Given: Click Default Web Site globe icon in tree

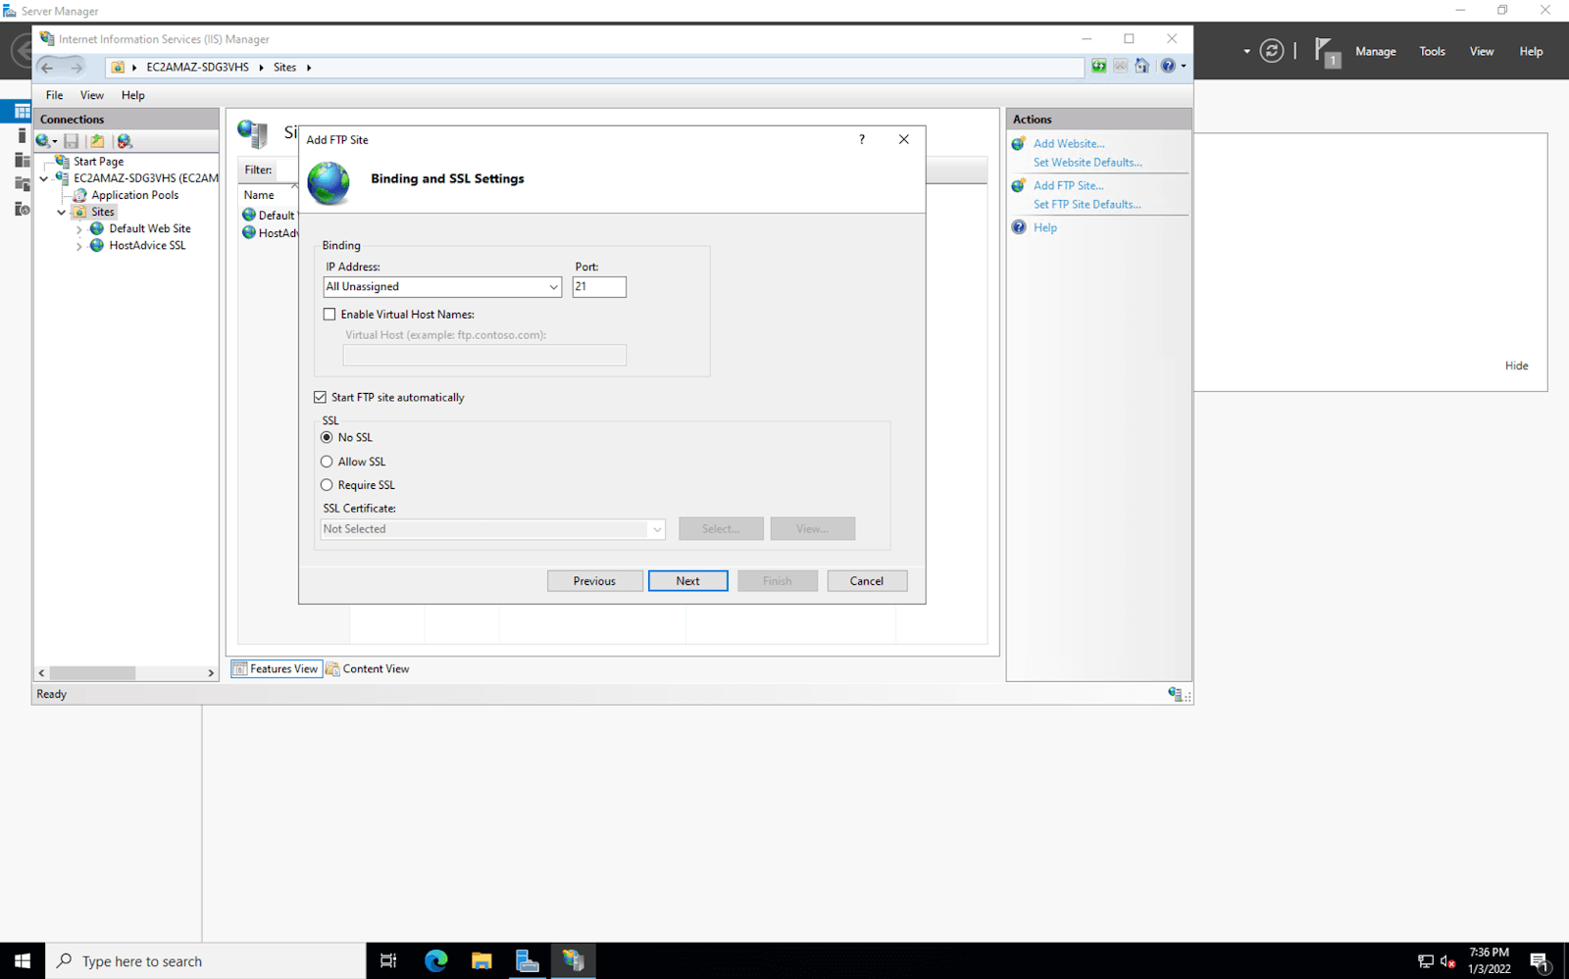Looking at the screenshot, I should coord(97,228).
